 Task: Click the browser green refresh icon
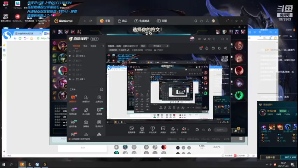tap(20, 38)
